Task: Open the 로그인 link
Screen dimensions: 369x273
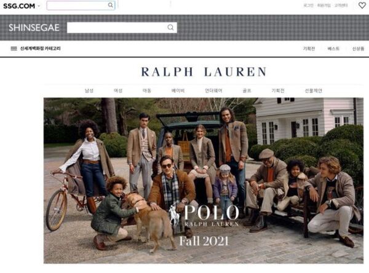Action: coord(308,6)
